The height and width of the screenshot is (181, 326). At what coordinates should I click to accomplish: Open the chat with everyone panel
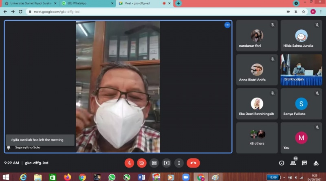point(304,163)
